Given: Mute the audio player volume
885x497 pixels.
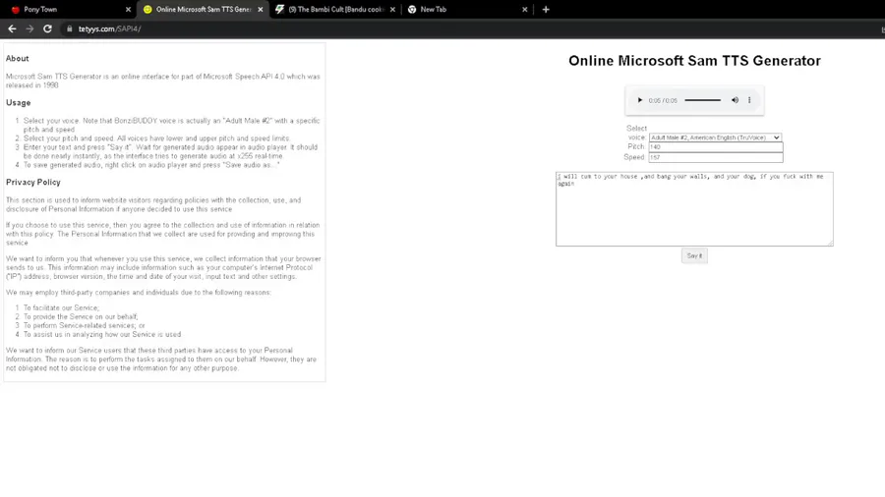Looking at the screenshot, I should click(x=735, y=100).
